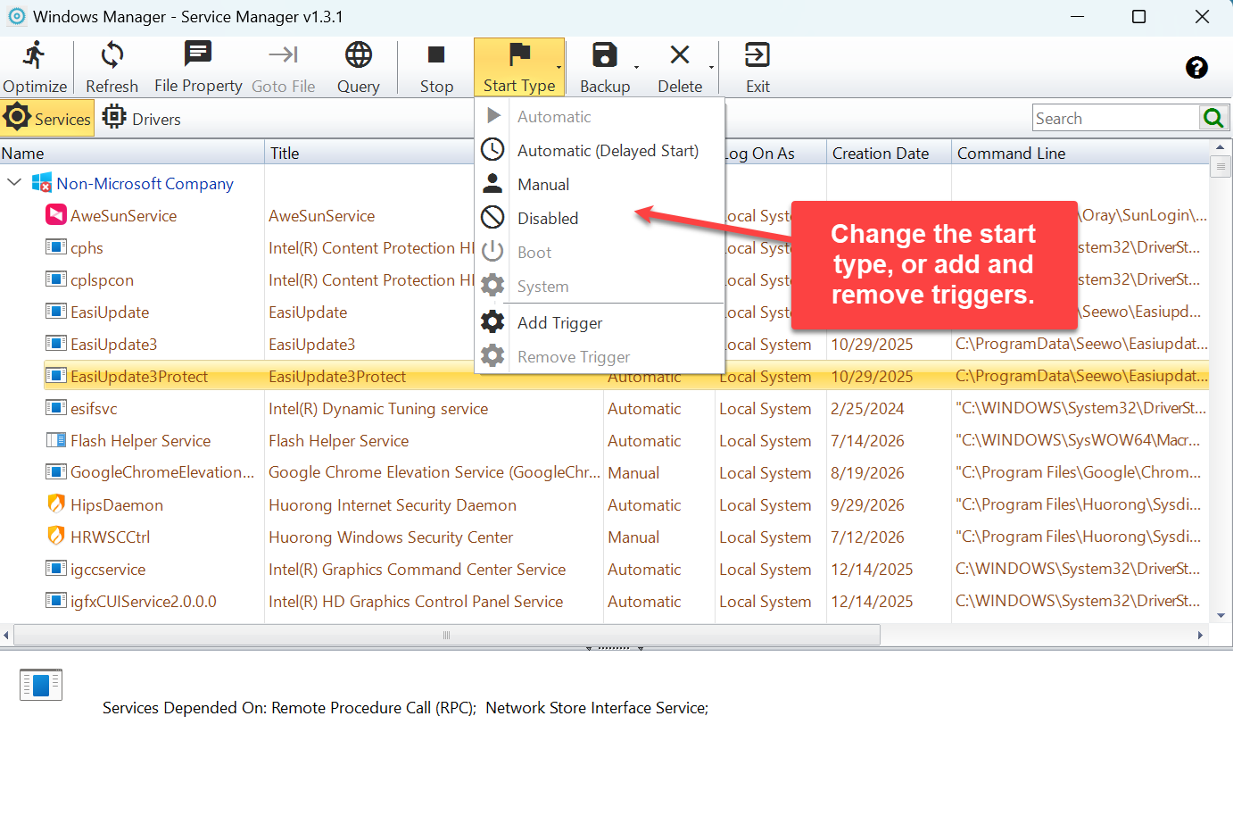Viewport: 1233px width, 816px height.
Task: Sort by the Command Line column header
Action: click(x=1080, y=153)
